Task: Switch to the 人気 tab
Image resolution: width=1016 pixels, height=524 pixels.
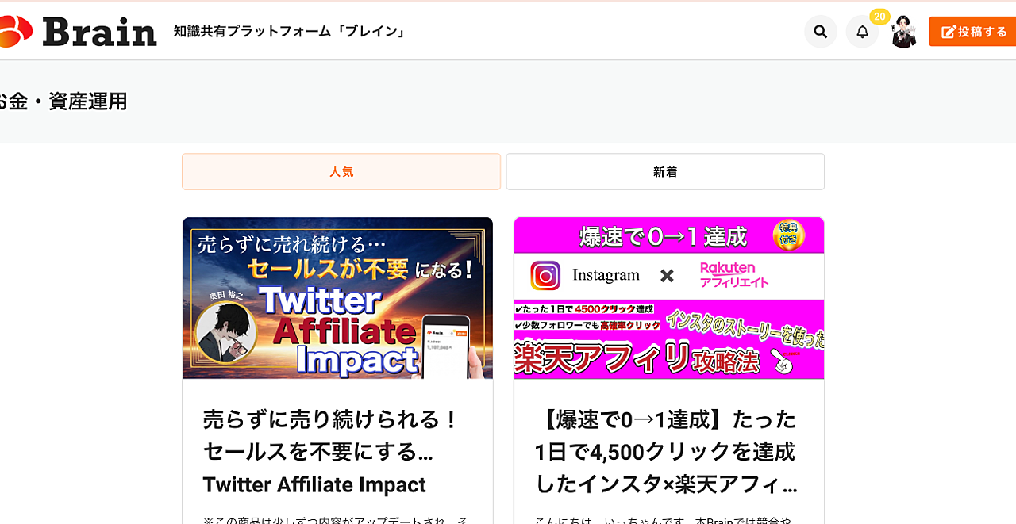Action: click(x=341, y=171)
